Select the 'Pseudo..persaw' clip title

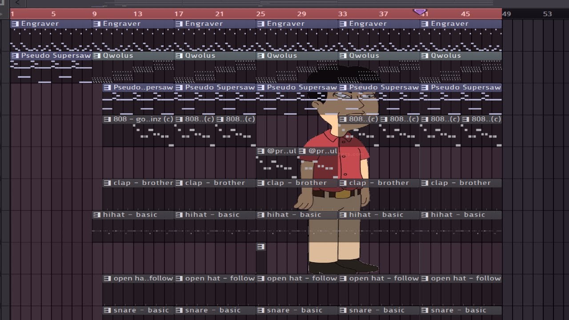pyautogui.click(x=143, y=88)
